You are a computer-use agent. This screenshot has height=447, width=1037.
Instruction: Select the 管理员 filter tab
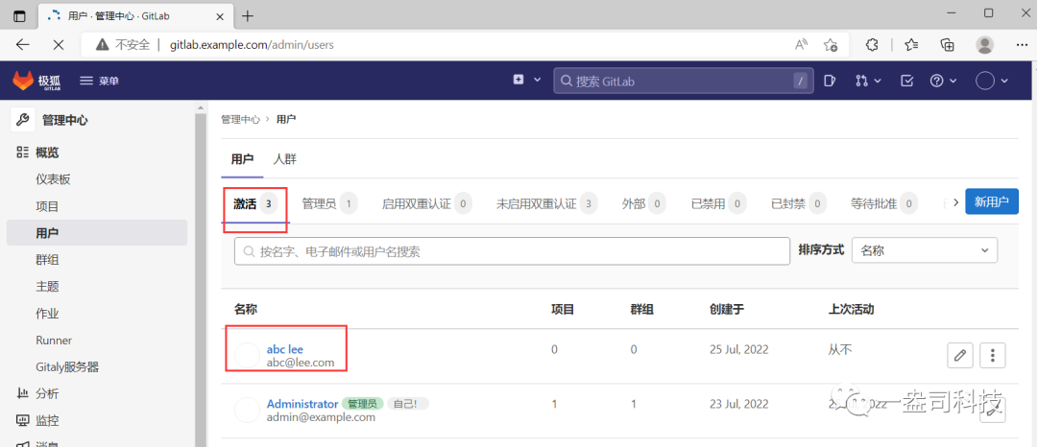tap(329, 204)
